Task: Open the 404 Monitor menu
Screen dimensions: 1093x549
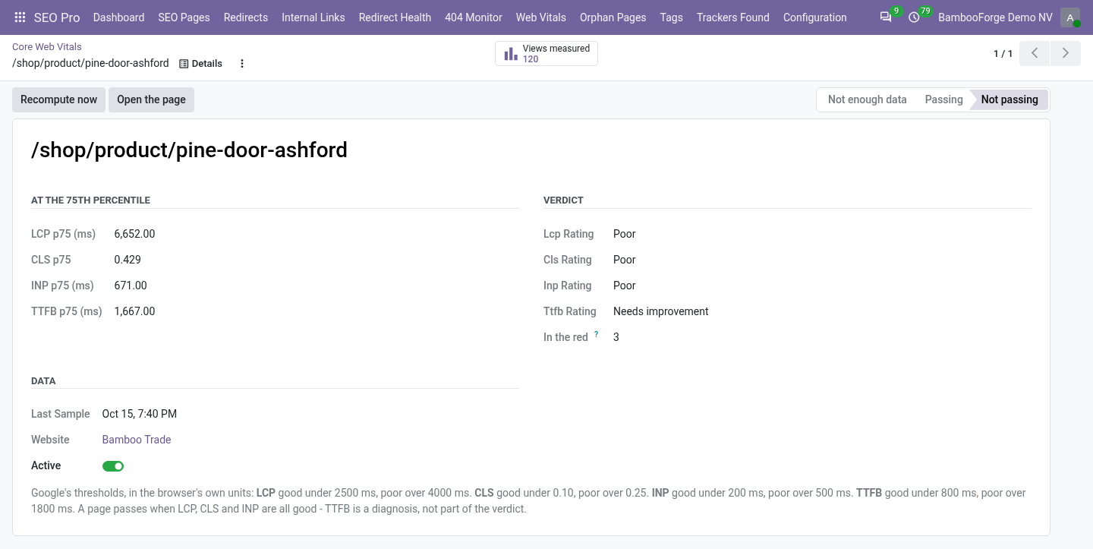Action: (x=474, y=17)
